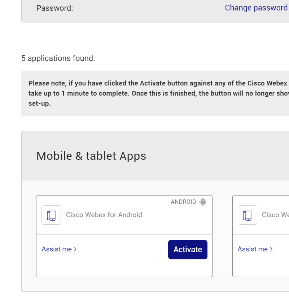Viewport: 289px width, 303px height.
Task: Click the partially visible Cisco We... card title
Action: [275, 215]
